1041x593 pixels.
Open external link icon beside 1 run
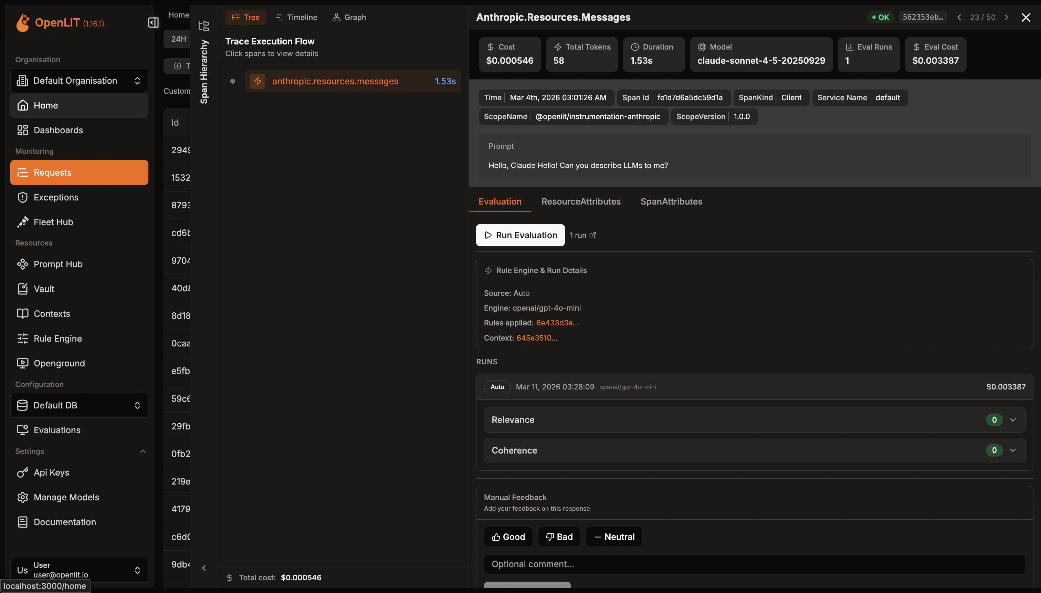click(593, 235)
